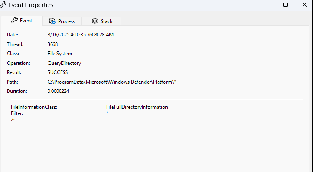Click the wrench icon on the Event tab

(x=14, y=21)
